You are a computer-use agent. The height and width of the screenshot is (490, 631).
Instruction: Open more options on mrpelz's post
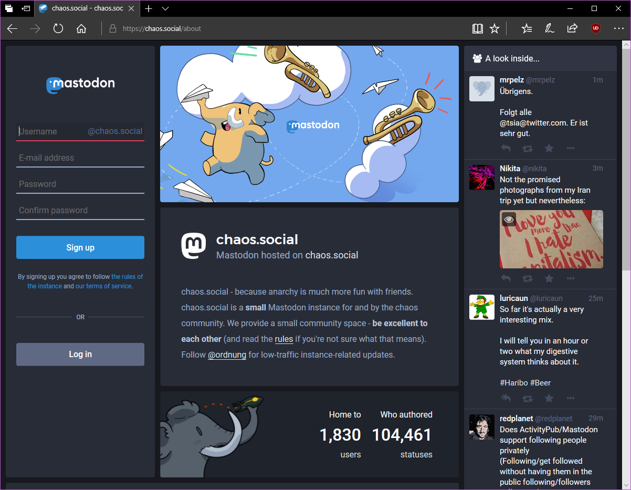pos(571,149)
